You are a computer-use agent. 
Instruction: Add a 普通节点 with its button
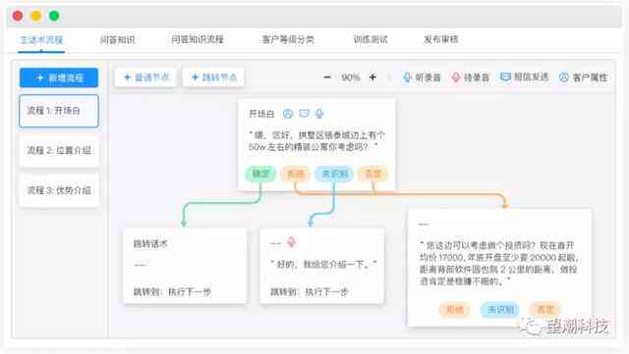(145, 77)
